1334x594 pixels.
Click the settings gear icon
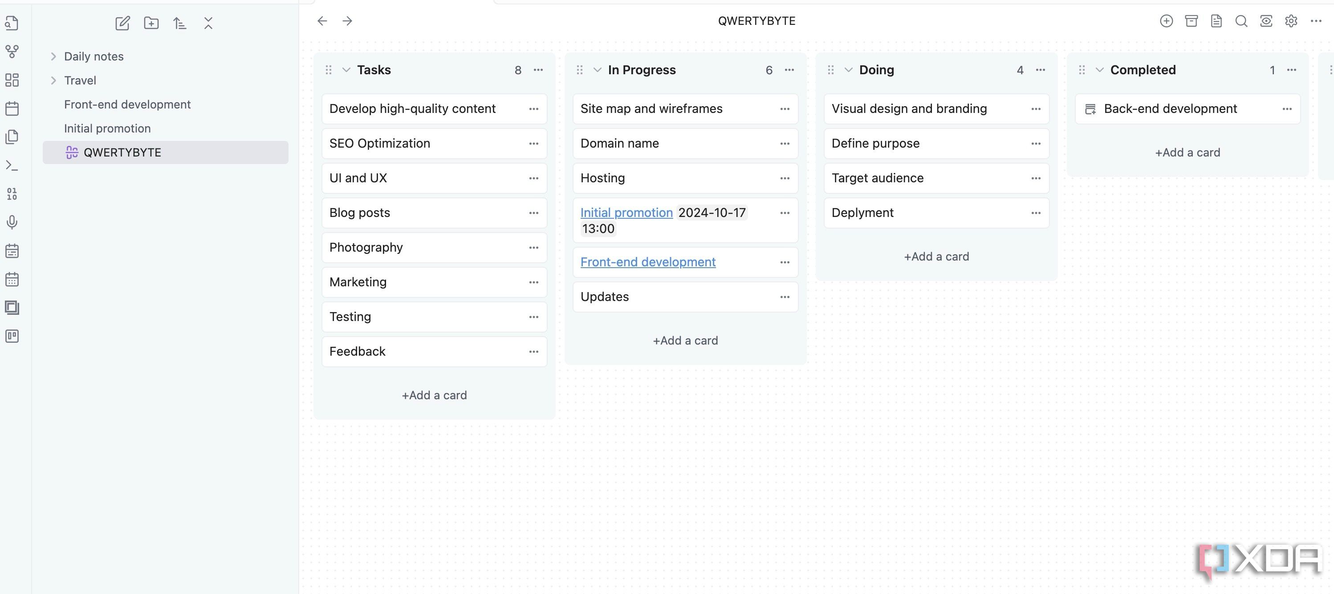(1291, 21)
